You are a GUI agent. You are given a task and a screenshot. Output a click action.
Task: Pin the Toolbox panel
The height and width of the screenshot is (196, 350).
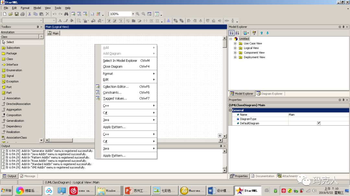(x=38, y=27)
